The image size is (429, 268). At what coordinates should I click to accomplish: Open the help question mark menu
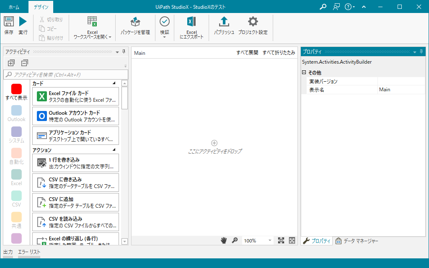(x=349, y=7)
